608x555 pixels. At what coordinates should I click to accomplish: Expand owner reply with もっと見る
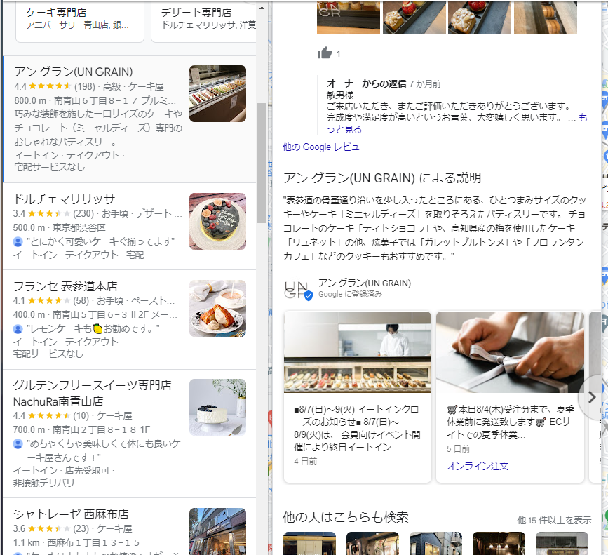457,123
